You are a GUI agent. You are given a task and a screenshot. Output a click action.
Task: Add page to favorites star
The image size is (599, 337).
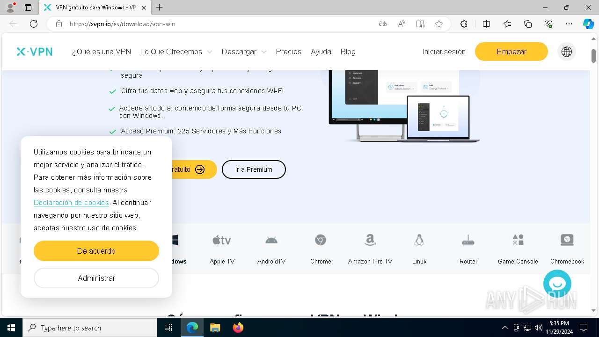(x=439, y=24)
